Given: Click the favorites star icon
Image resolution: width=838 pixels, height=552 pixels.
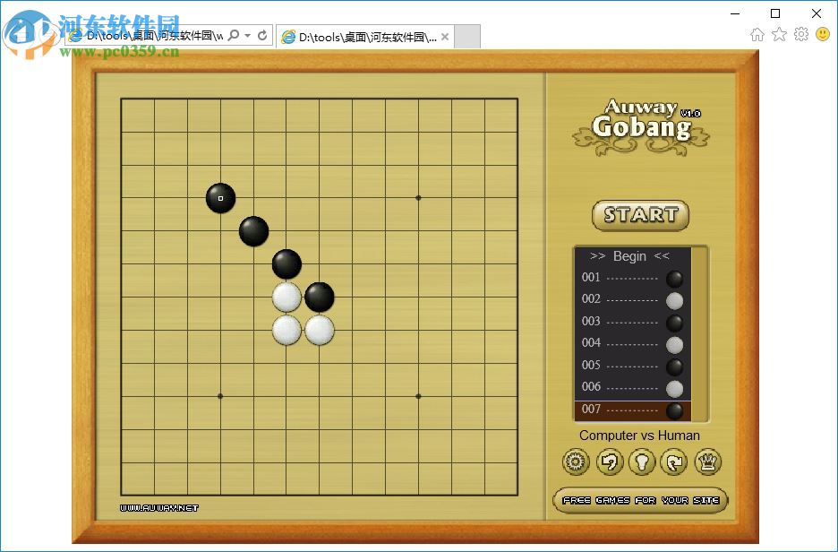Looking at the screenshot, I should tap(779, 34).
